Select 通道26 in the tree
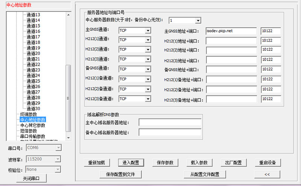This screenshot has width=301, height=186. [33, 87]
